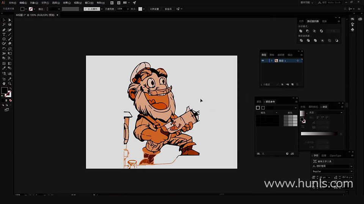Screen dimensions: 364x204
Task: Switch to 外观 tab
Action: pos(303,107)
